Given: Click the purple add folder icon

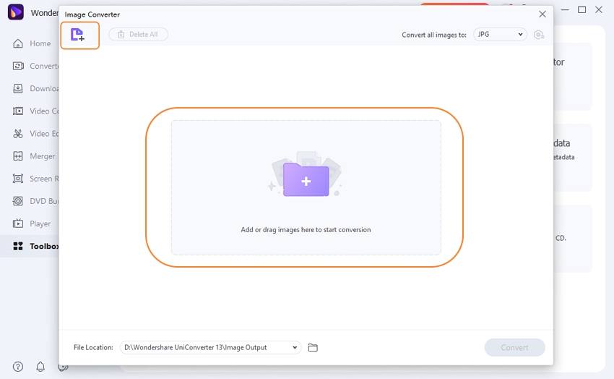Looking at the screenshot, I should (x=306, y=179).
